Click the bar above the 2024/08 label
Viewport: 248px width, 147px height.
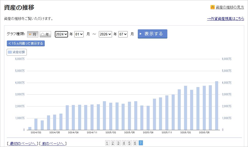click(x=73, y=117)
